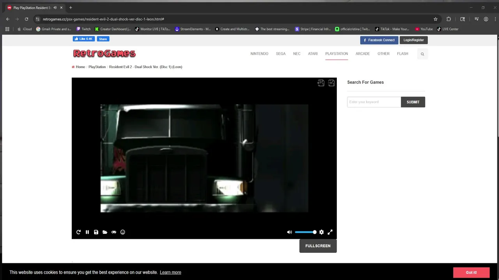Screen dimensions: 499x280
Task: Open ARCADE category
Action: 363,54
